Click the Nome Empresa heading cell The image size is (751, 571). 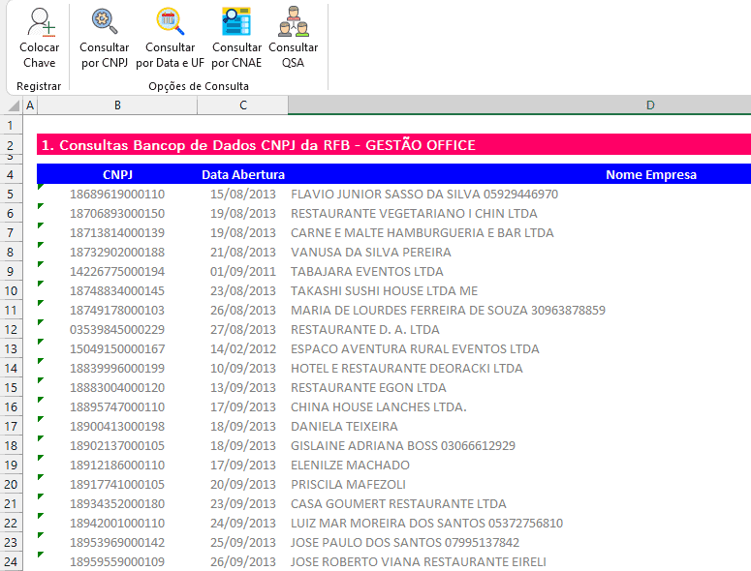[x=650, y=174]
